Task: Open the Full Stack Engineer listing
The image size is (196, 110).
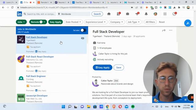Action: point(36,76)
